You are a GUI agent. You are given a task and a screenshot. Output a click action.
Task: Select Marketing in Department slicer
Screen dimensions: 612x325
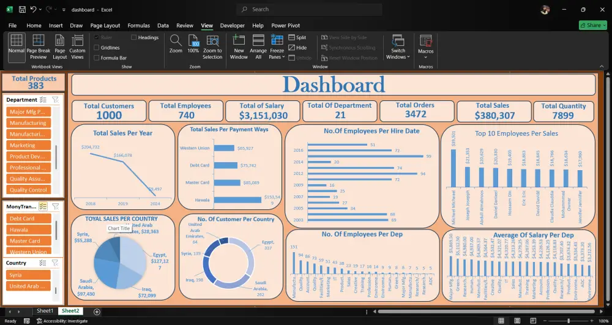29,145
